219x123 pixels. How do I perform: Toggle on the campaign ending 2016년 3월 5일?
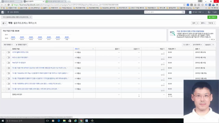(8, 68)
